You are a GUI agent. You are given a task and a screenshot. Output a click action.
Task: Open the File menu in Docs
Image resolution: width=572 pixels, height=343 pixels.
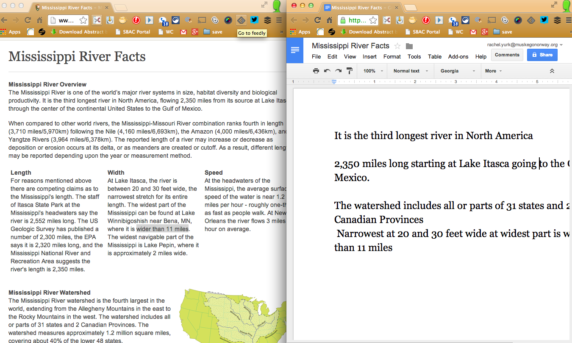(x=317, y=56)
